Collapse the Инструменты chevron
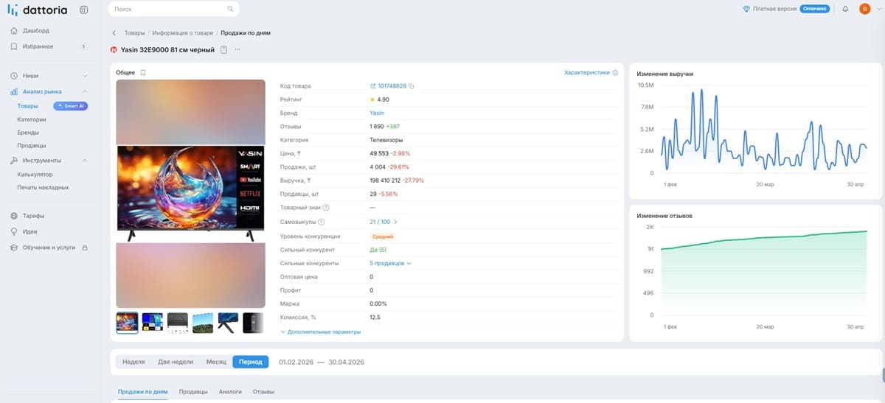 [85, 160]
